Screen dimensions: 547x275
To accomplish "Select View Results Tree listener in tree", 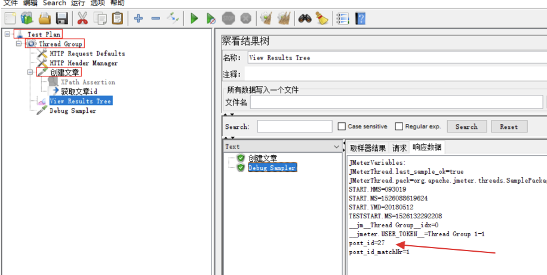I will (x=80, y=101).
